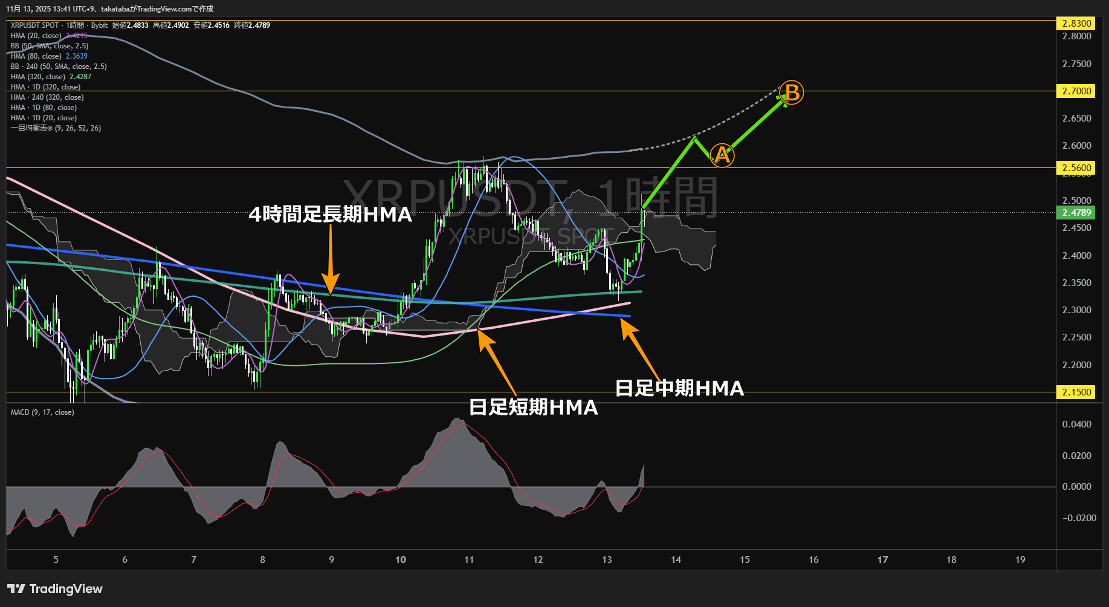Click date 14 on the time axis

pyautogui.click(x=676, y=560)
